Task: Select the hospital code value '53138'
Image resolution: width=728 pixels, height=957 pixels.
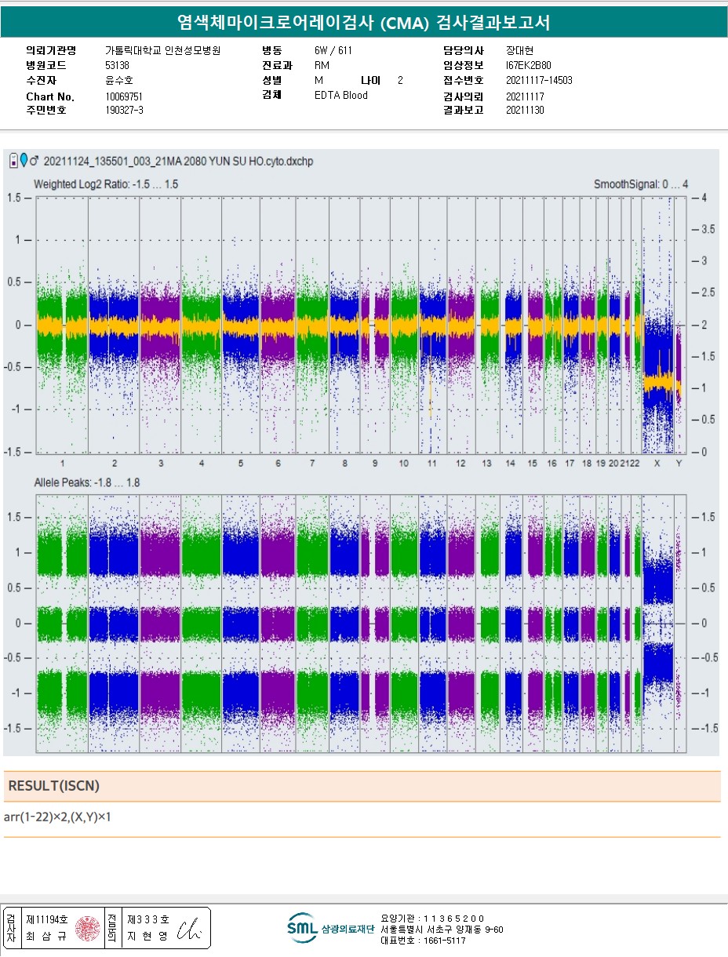Action: [x=117, y=65]
